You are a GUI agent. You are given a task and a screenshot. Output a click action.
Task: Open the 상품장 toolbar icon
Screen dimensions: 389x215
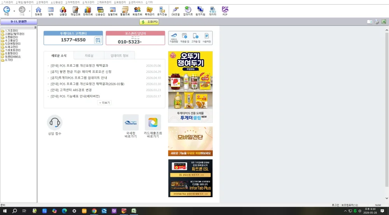(63, 11)
